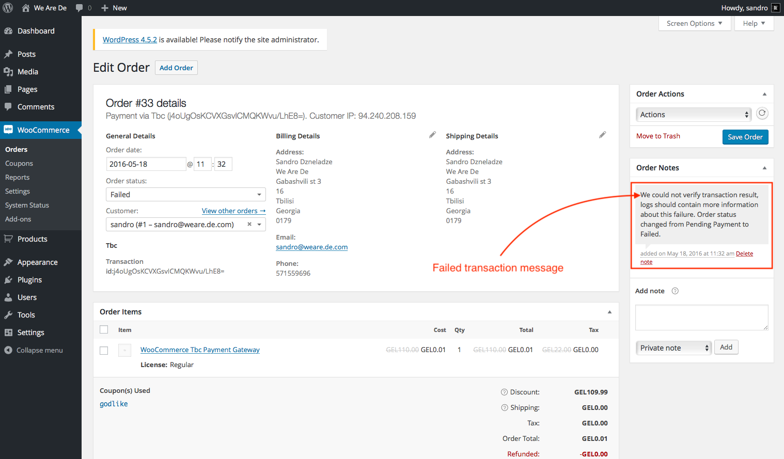Edit the order date field
Screen dimensions: 784x459
coord(146,164)
